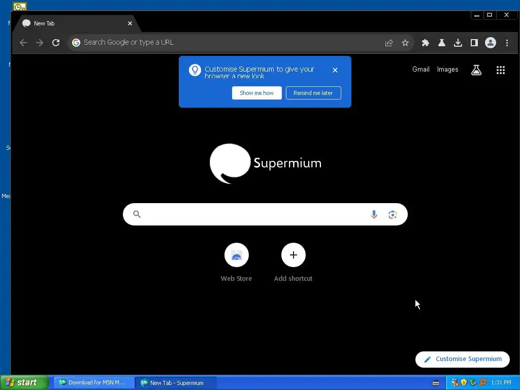Reload the current page
Screen dimensions: 520x390
click(x=56, y=43)
